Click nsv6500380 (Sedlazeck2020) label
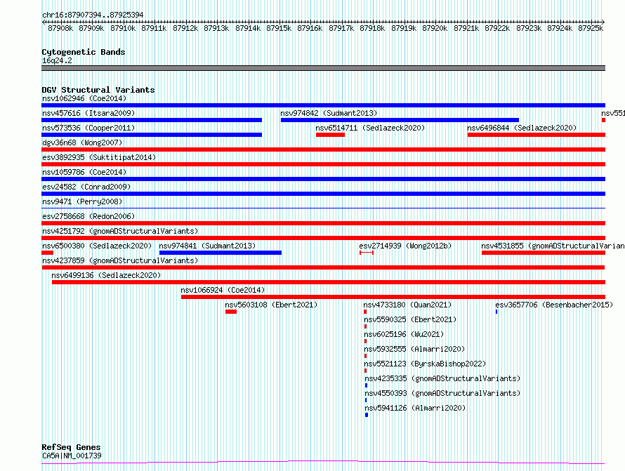 97,246
